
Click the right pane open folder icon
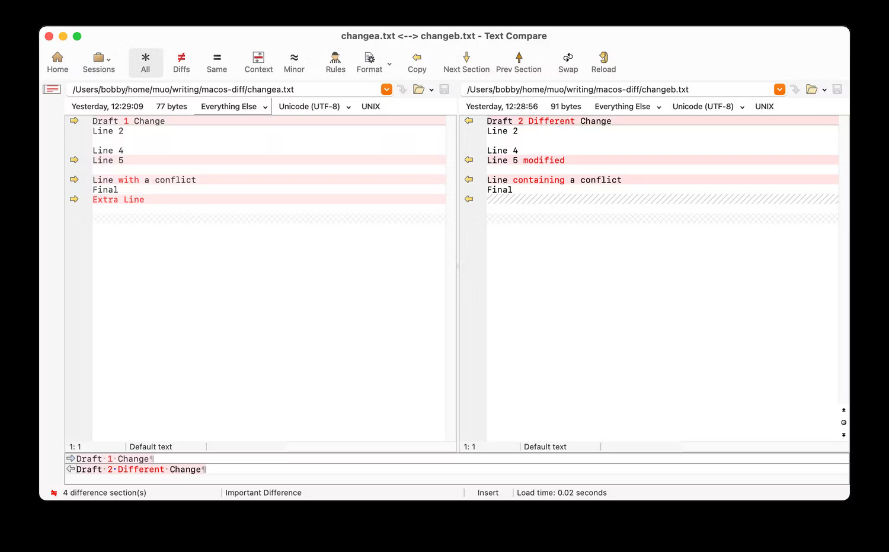tap(812, 90)
